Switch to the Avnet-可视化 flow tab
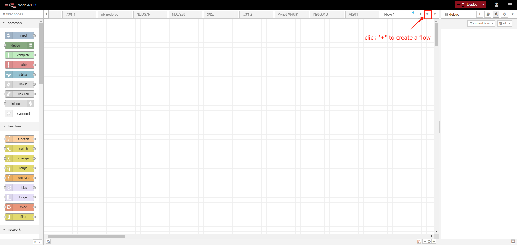This screenshot has height=245, width=517. (x=292, y=15)
